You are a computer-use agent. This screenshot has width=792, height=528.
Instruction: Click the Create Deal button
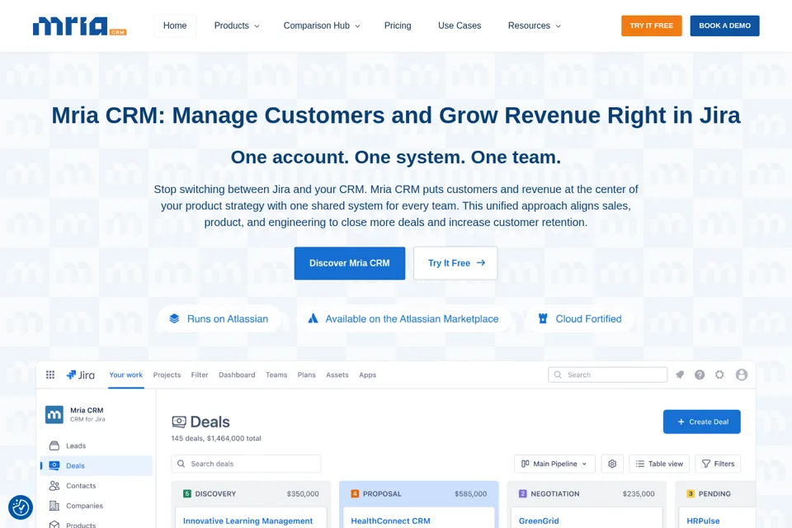click(x=701, y=422)
